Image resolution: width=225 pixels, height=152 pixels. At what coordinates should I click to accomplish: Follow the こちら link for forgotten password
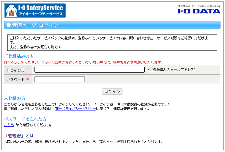9,125
